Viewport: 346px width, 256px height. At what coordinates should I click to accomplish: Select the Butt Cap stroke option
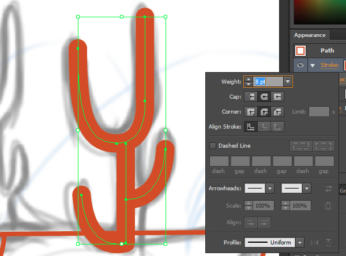coord(251,97)
